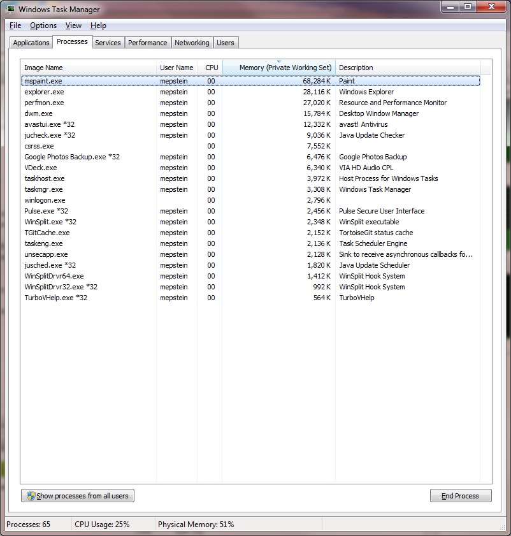The width and height of the screenshot is (511, 536).
Task: Open the Options menu
Action: pos(43,25)
